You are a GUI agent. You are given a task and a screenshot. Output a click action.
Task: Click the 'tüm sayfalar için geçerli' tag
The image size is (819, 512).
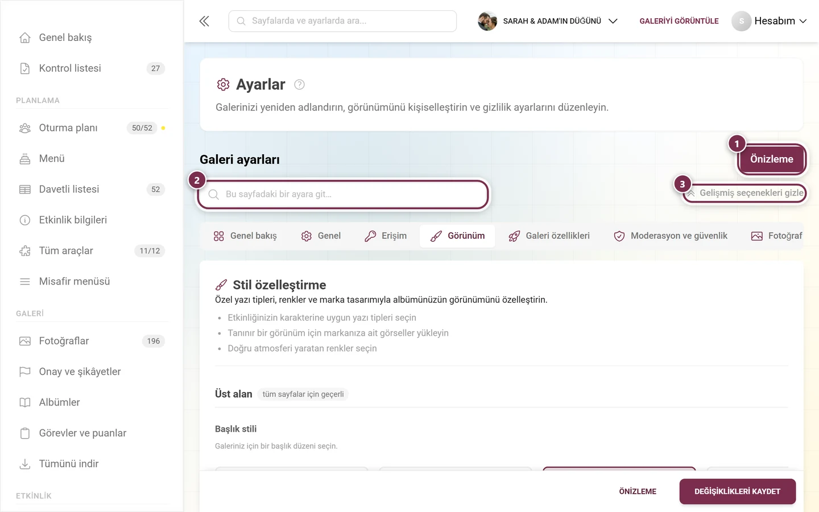[x=303, y=394]
